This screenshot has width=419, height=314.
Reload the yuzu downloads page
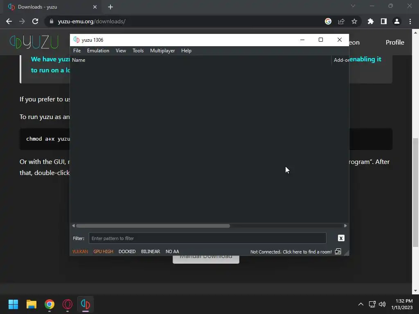pos(35,21)
